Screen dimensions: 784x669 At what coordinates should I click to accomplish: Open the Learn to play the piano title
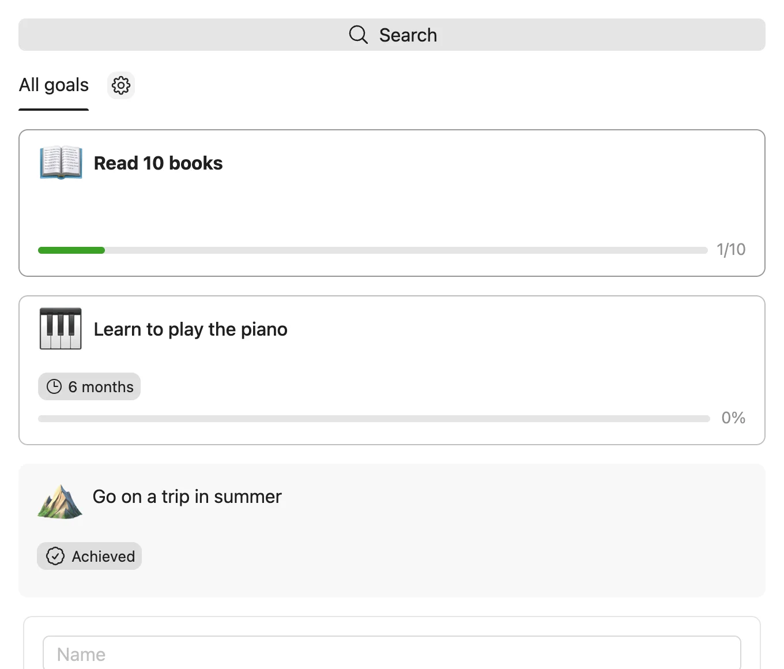click(191, 329)
